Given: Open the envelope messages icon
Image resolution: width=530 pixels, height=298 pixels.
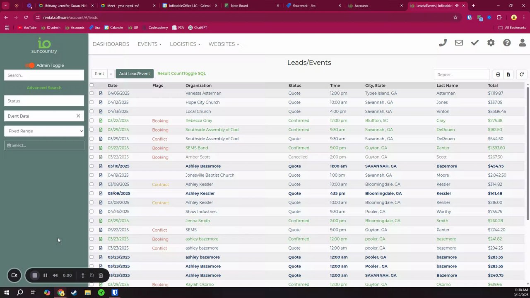Looking at the screenshot, I should point(459,43).
